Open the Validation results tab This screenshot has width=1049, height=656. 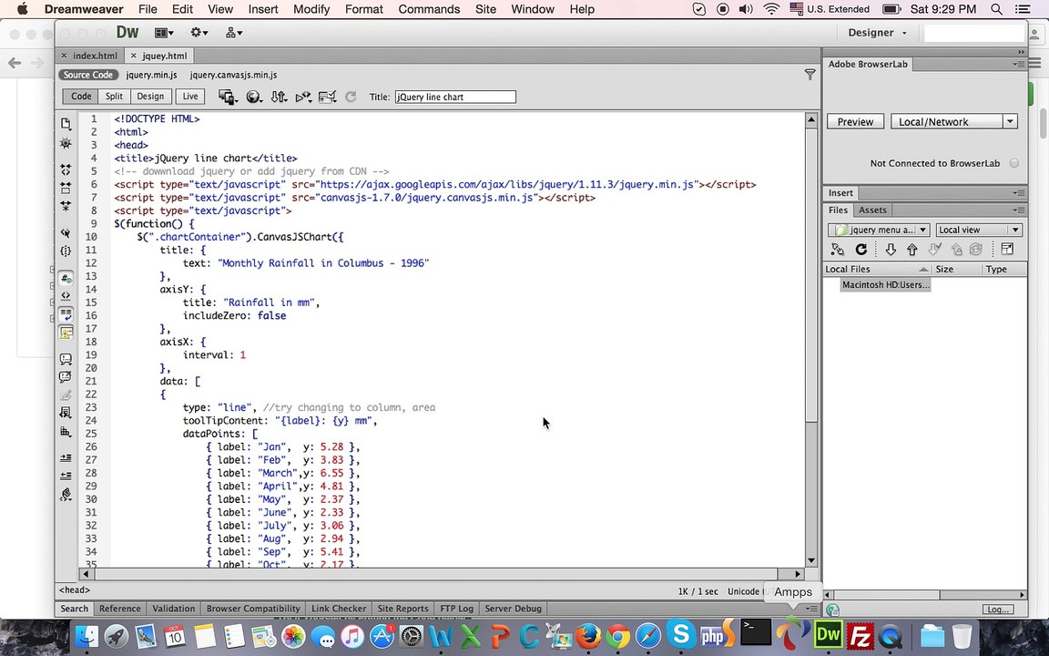[x=173, y=609]
